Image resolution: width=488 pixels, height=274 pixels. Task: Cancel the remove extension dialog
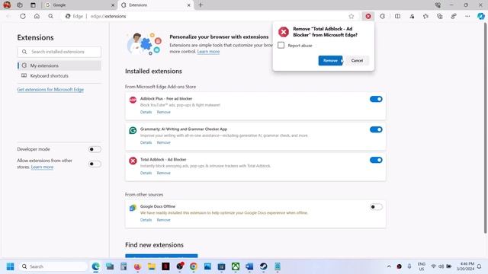point(357,61)
